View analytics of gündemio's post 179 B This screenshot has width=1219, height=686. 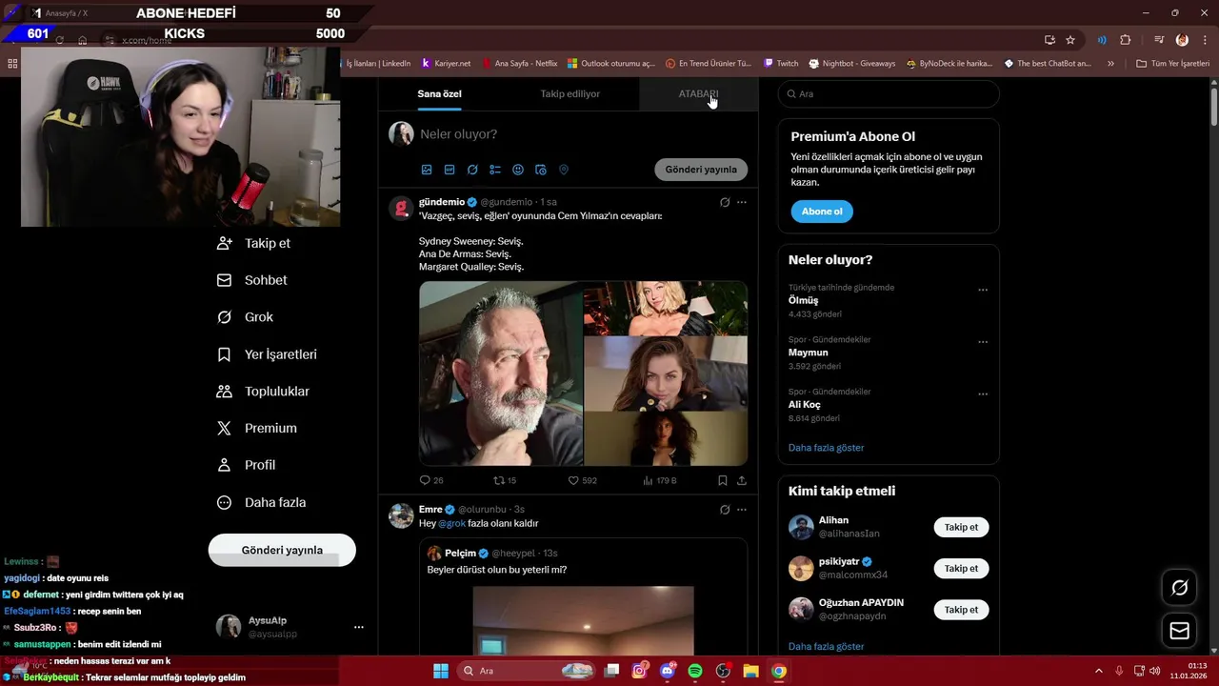(x=659, y=480)
